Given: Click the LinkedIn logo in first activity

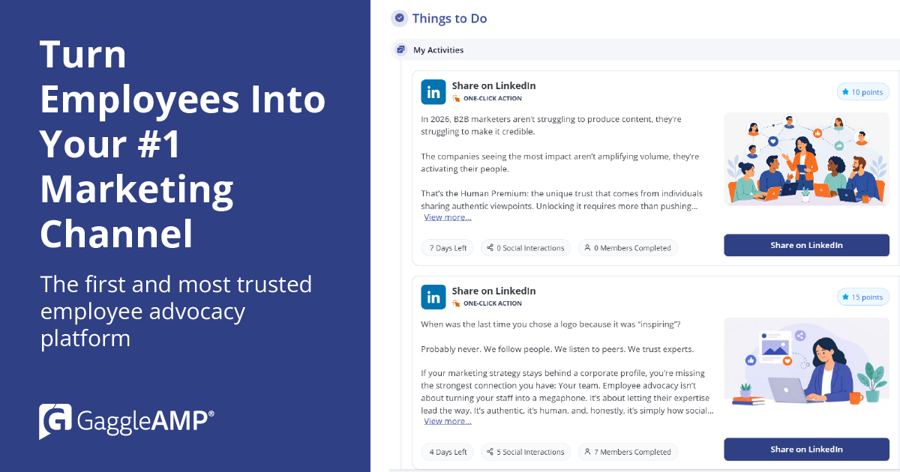Looking at the screenshot, I should click(433, 92).
